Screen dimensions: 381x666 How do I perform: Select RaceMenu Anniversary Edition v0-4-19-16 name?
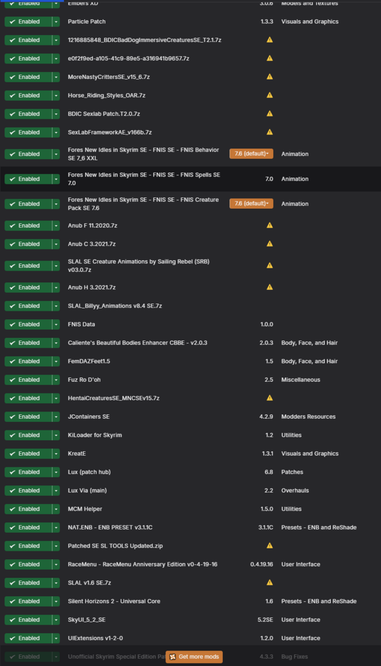point(142,564)
